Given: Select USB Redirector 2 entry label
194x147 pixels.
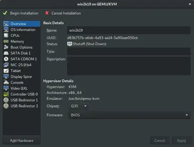Looking at the screenshot, I should click(x=24, y=106).
